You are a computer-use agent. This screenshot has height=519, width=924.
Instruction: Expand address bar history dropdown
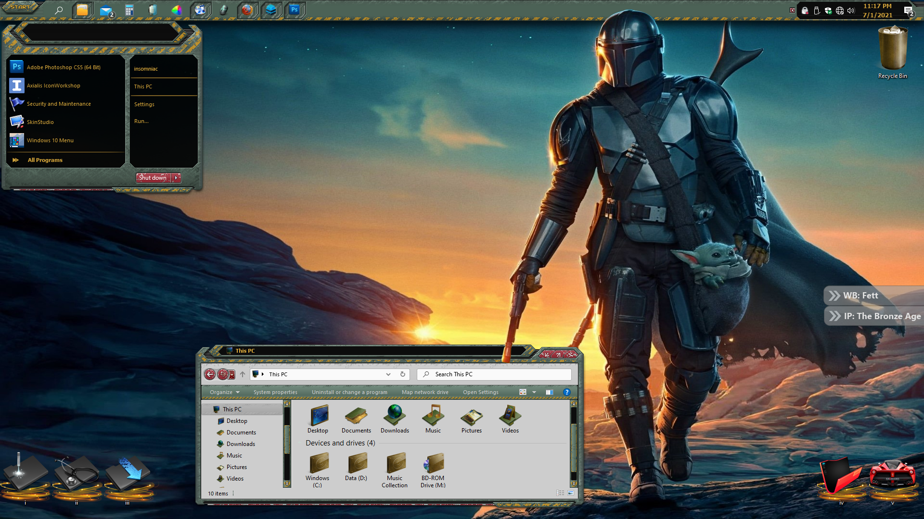coord(388,374)
